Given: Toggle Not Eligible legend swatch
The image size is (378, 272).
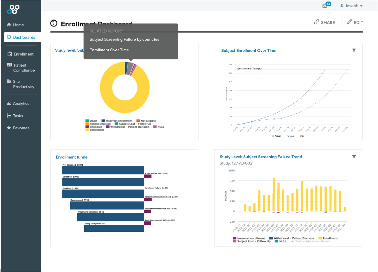Looking at the screenshot, I should tap(138, 121).
